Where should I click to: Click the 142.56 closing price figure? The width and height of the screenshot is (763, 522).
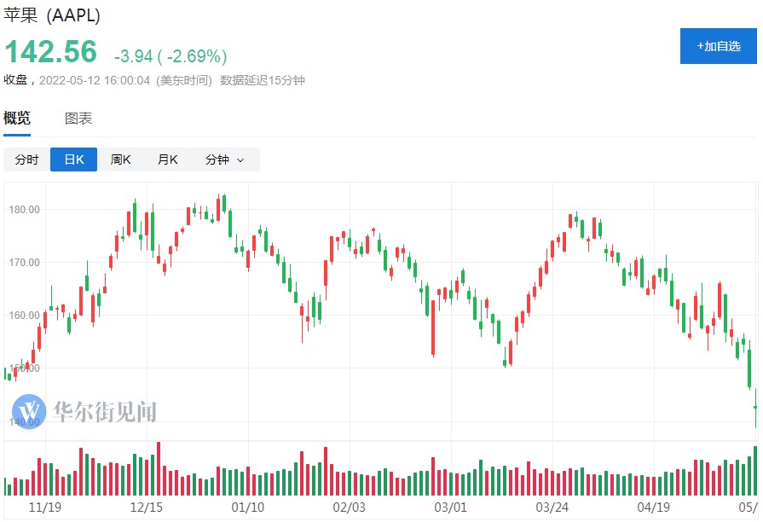(51, 53)
